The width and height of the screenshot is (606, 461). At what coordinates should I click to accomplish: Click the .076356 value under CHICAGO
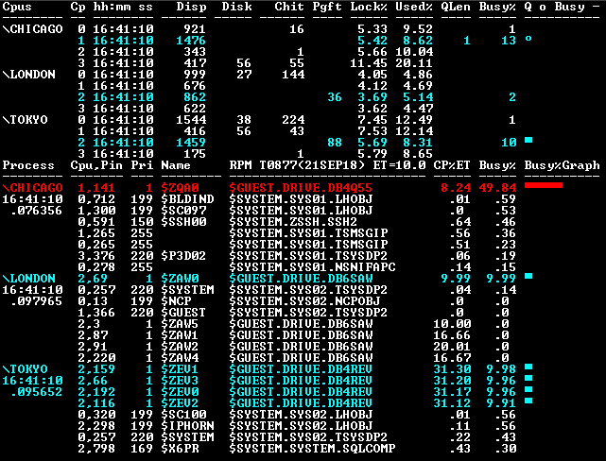coord(36,211)
